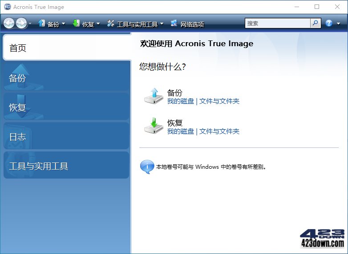Screen dimensions: 348x254
Task: Select the 恢复 sidebar tab
Action: tap(66, 107)
